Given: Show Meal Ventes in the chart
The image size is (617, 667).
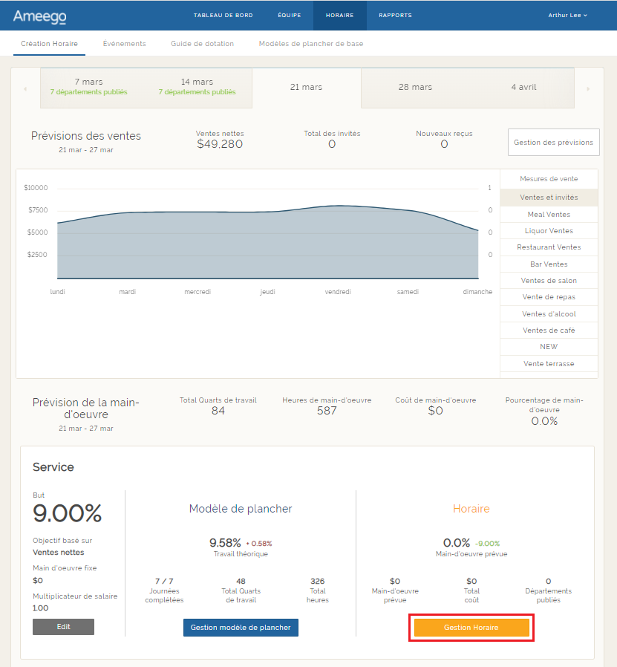Looking at the screenshot, I should 549,214.
